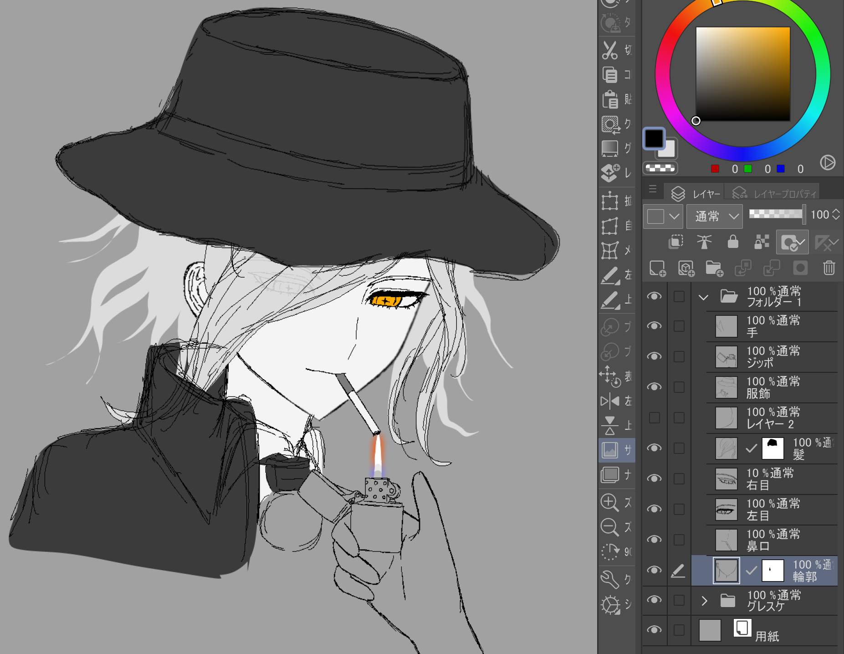844x654 pixels.
Task: Click the zoom in magnifier icon
Action: click(x=609, y=503)
